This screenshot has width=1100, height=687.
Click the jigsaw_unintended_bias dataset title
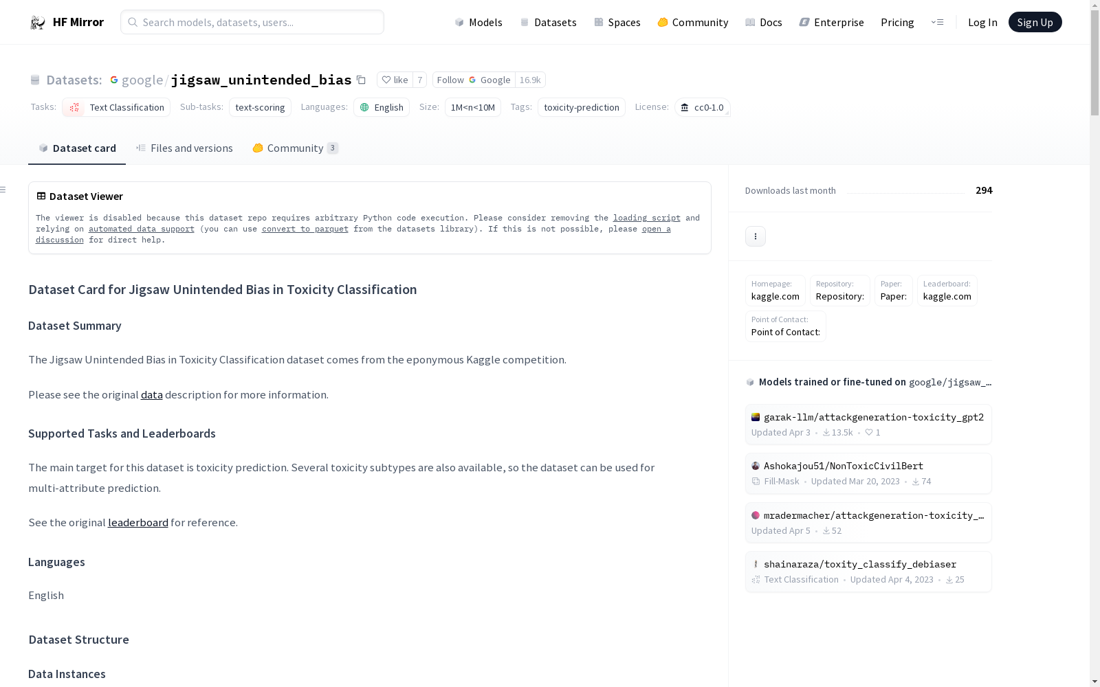(x=261, y=80)
